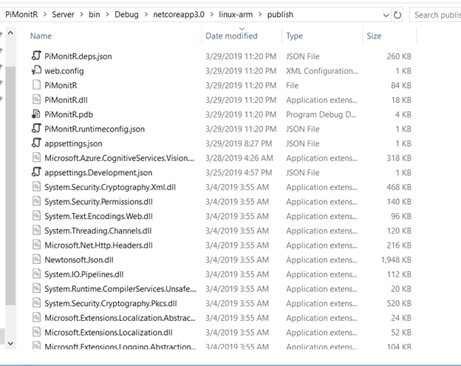This screenshot has width=461, height=366.
Task: Click the Microsoft.Extensions.Localization.Abstrac icon
Action: tap(36, 317)
